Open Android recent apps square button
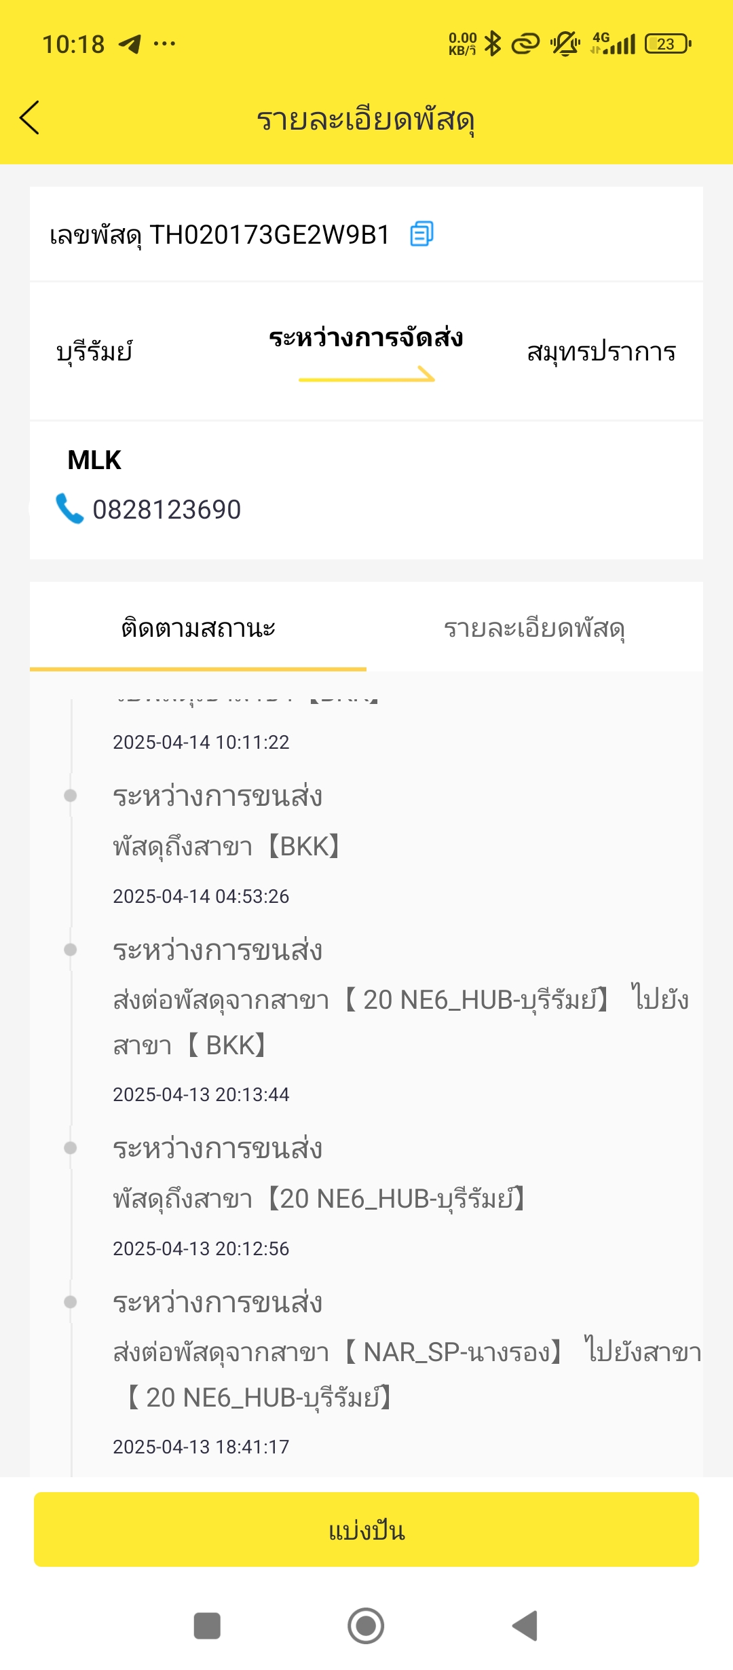The height and width of the screenshot is (1670, 733). point(207,1626)
